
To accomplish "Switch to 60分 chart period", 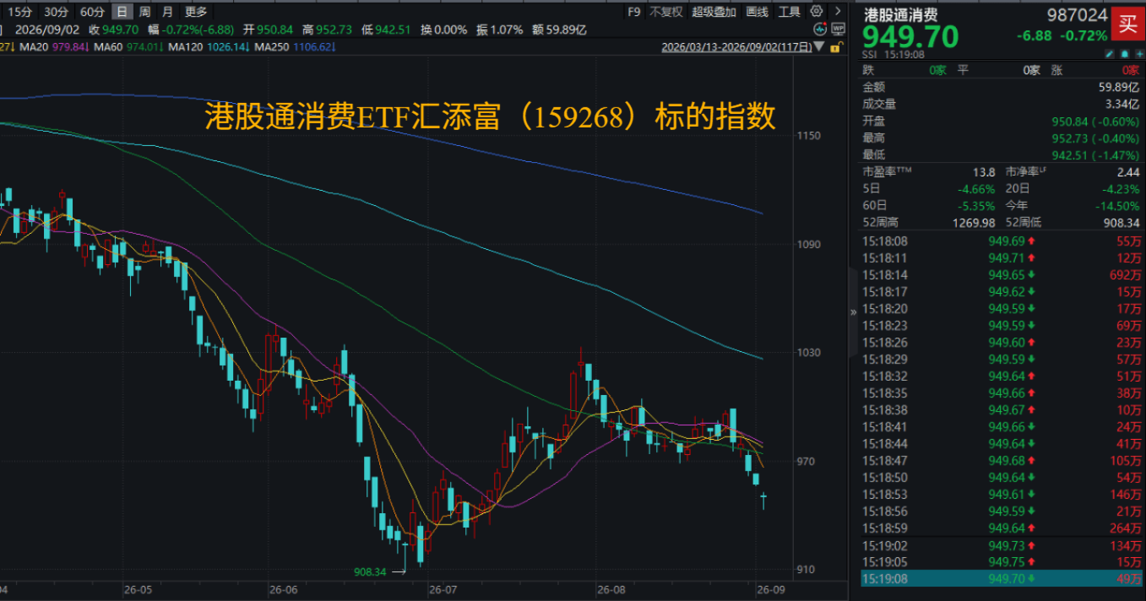I will click(x=92, y=12).
